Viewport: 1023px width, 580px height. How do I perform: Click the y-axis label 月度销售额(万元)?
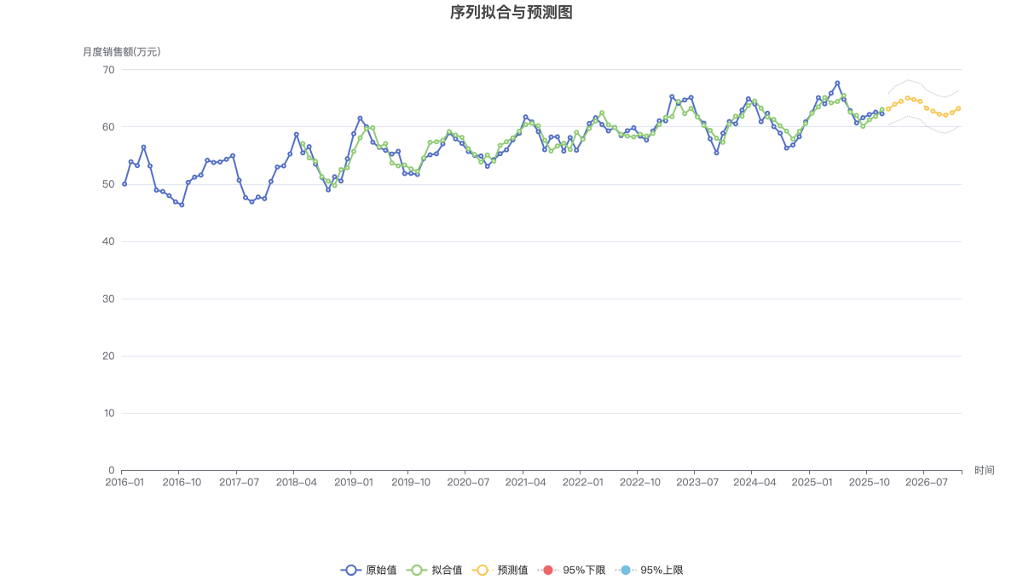122,52
